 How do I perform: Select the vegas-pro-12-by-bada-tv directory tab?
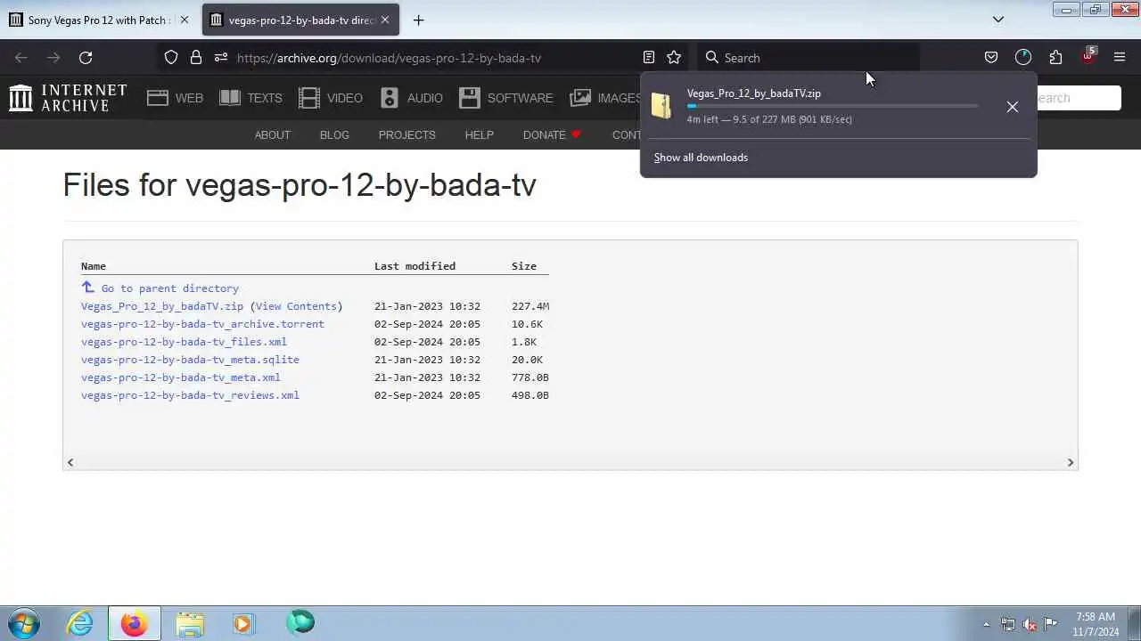click(x=301, y=20)
